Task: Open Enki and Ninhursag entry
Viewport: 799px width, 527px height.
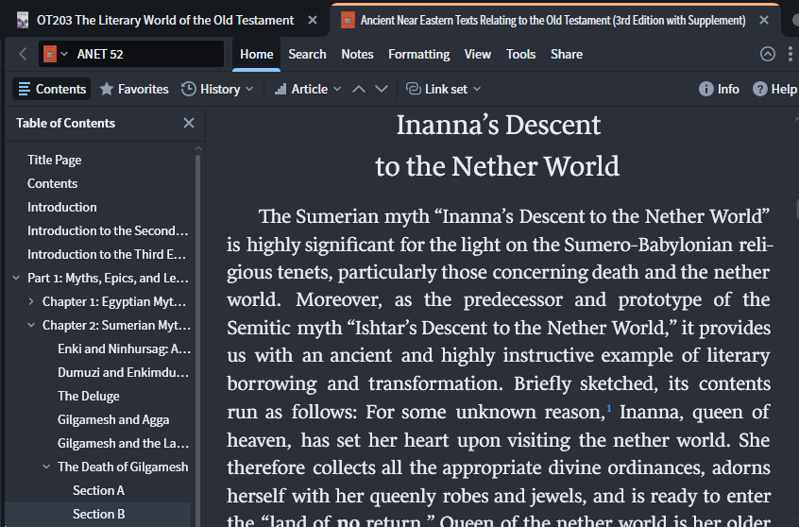Action: click(x=125, y=349)
